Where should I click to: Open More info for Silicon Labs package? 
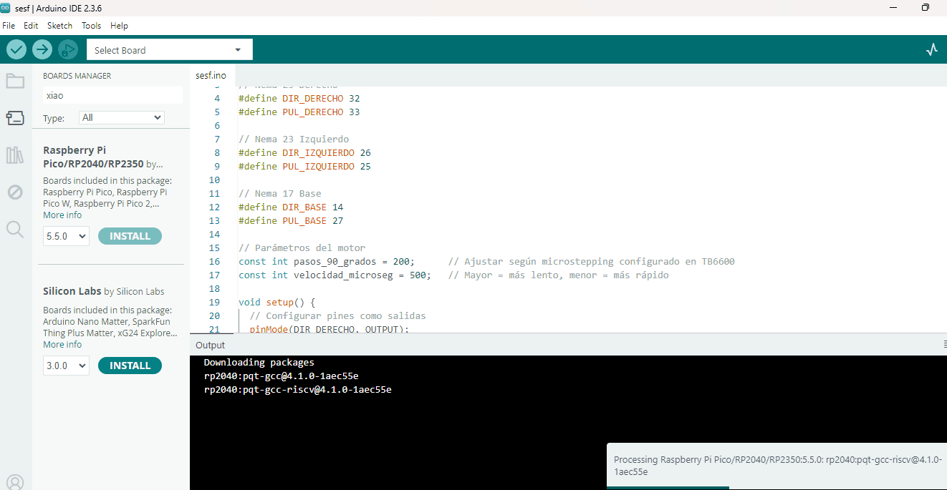coord(62,344)
